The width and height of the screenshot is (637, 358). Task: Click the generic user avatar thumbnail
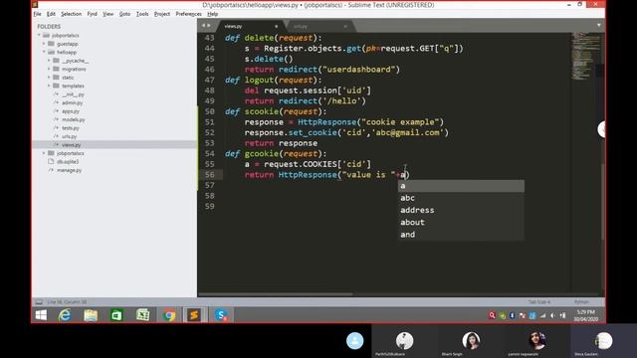(354, 341)
